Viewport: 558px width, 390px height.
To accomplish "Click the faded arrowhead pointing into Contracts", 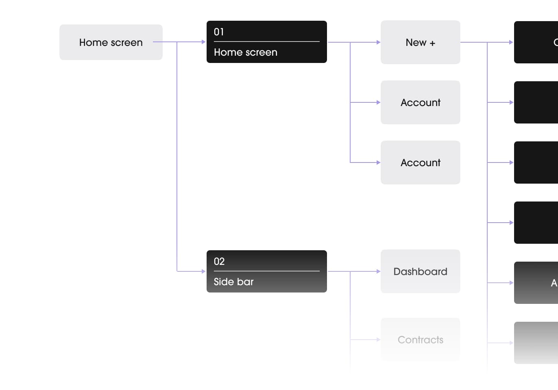I will [x=378, y=340].
